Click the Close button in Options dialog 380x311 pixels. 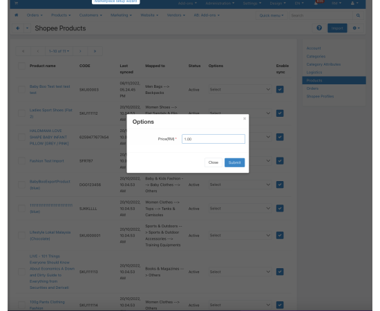pos(213,162)
